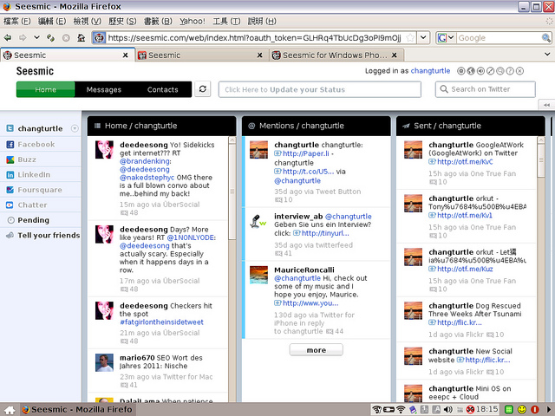Open the 編輯 (E) menu

pos(52,21)
